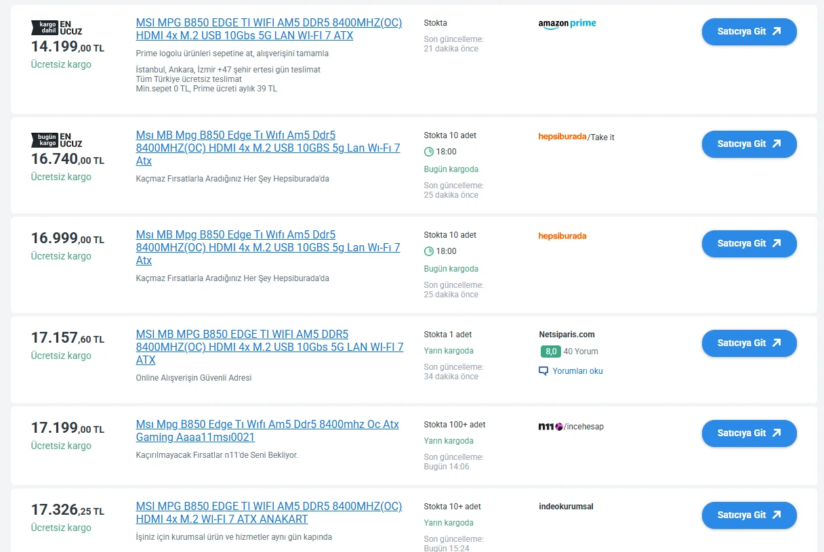
Task: Click the hepsiburada logo in the 16.999 TL row
Action: (562, 236)
